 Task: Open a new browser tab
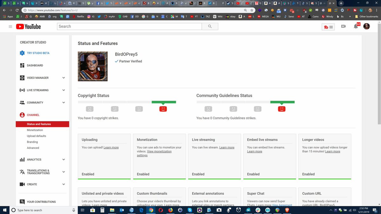341,3
